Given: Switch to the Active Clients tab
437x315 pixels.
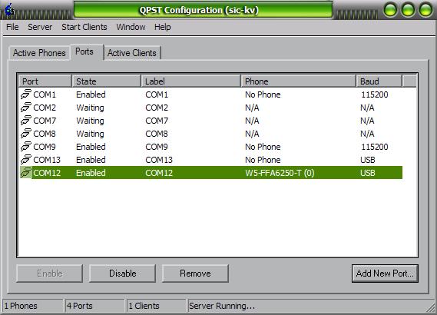Looking at the screenshot, I should coord(132,53).
